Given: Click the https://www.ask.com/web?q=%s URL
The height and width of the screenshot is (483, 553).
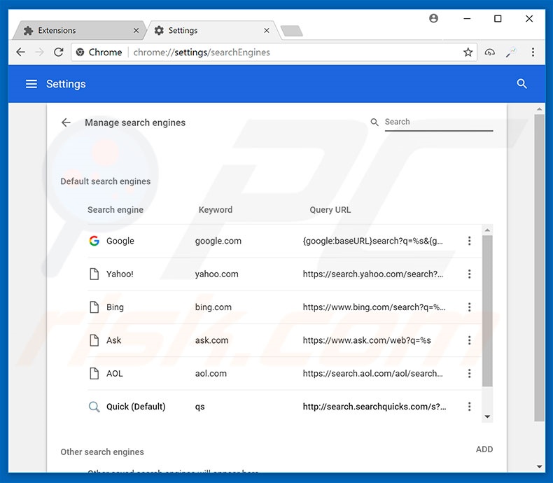Looking at the screenshot, I should pos(367,340).
